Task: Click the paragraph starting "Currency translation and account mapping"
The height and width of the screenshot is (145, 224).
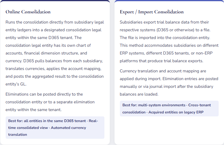Action: [x=167, y=82]
